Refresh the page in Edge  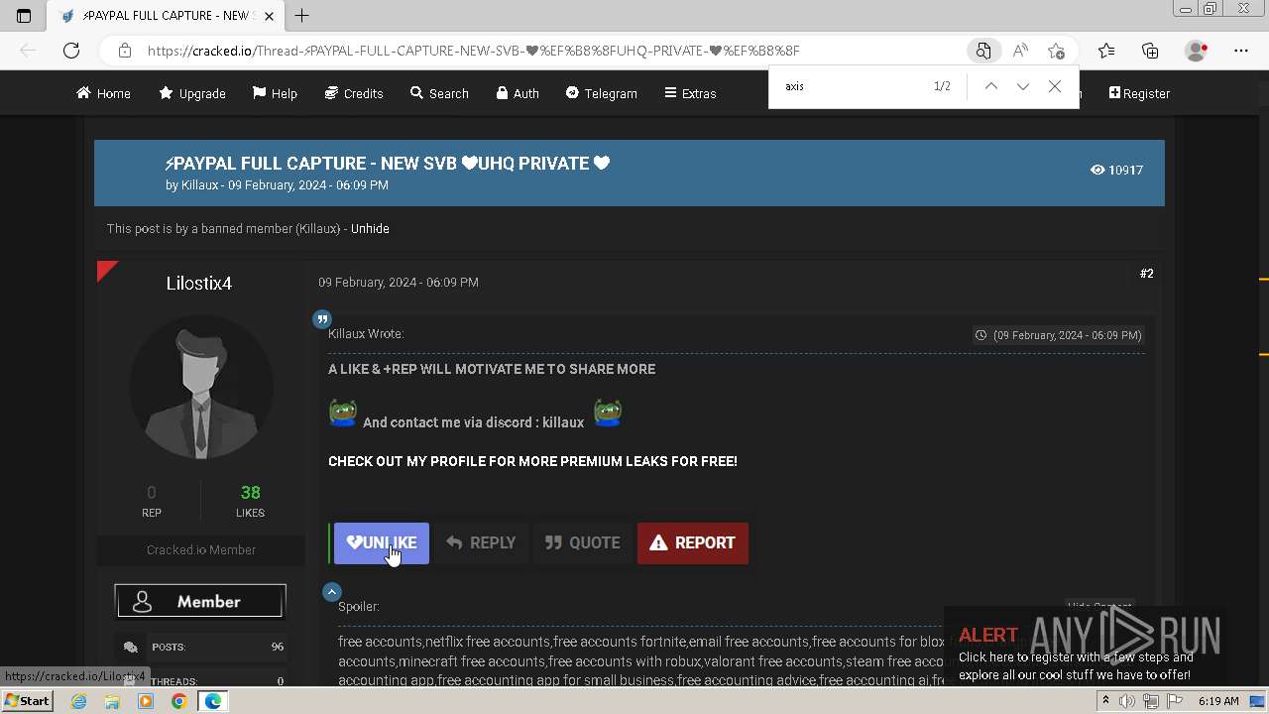click(x=71, y=51)
